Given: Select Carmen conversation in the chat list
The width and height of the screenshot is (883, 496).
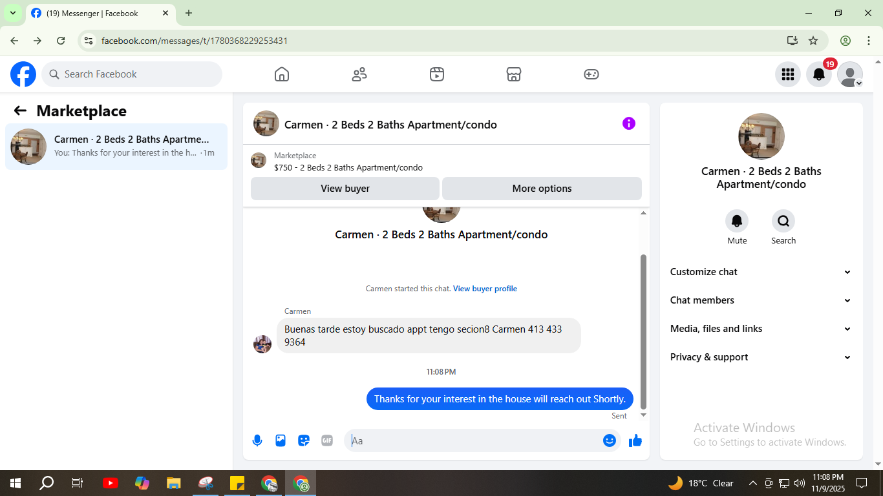Looking at the screenshot, I should click(x=116, y=147).
